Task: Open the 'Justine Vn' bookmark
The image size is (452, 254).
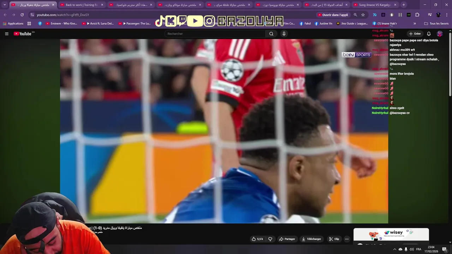Action: tap(323, 24)
